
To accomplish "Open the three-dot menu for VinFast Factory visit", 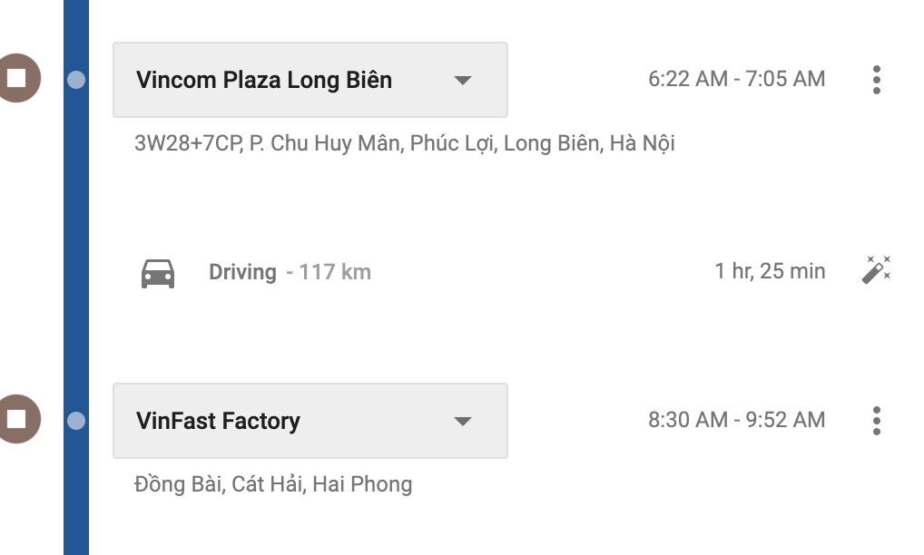I will 876,421.
